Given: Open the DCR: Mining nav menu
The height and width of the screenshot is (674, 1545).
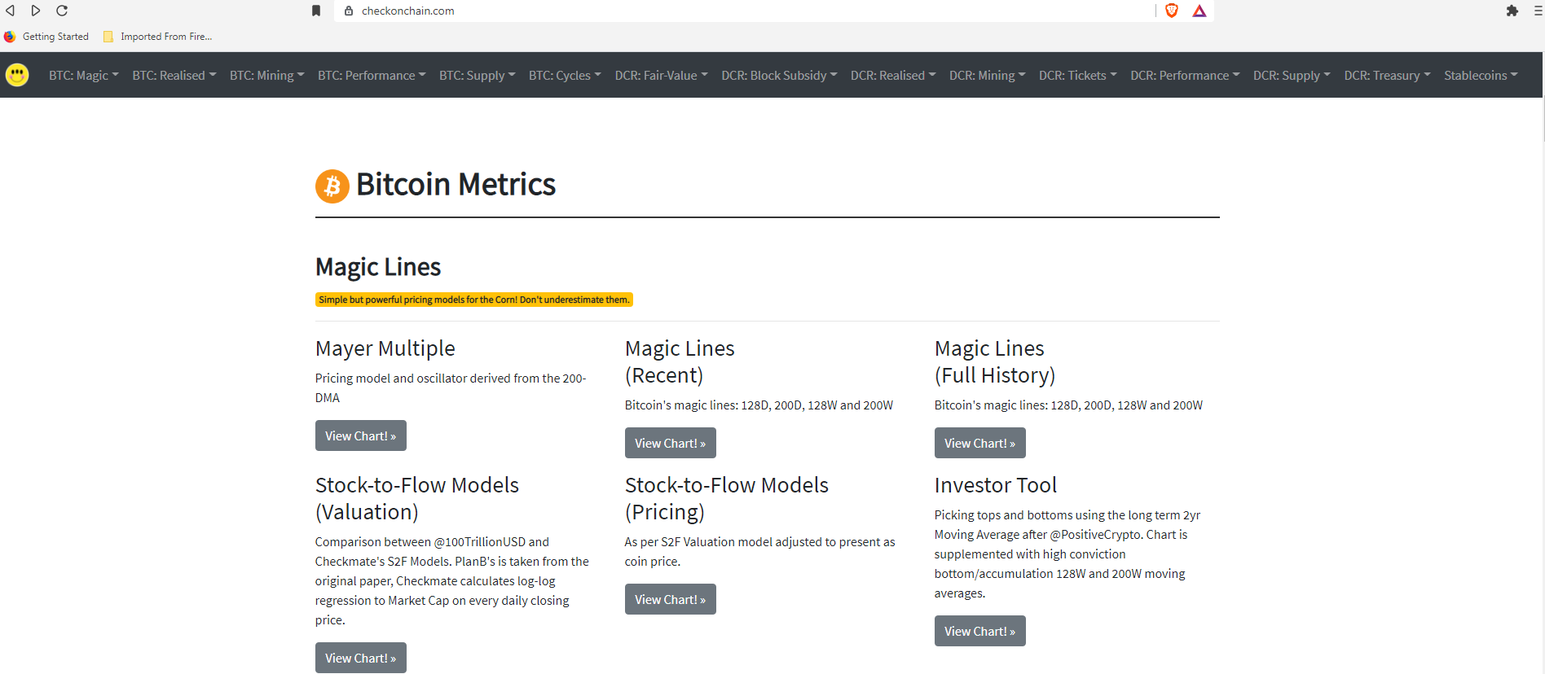Looking at the screenshot, I should point(988,75).
